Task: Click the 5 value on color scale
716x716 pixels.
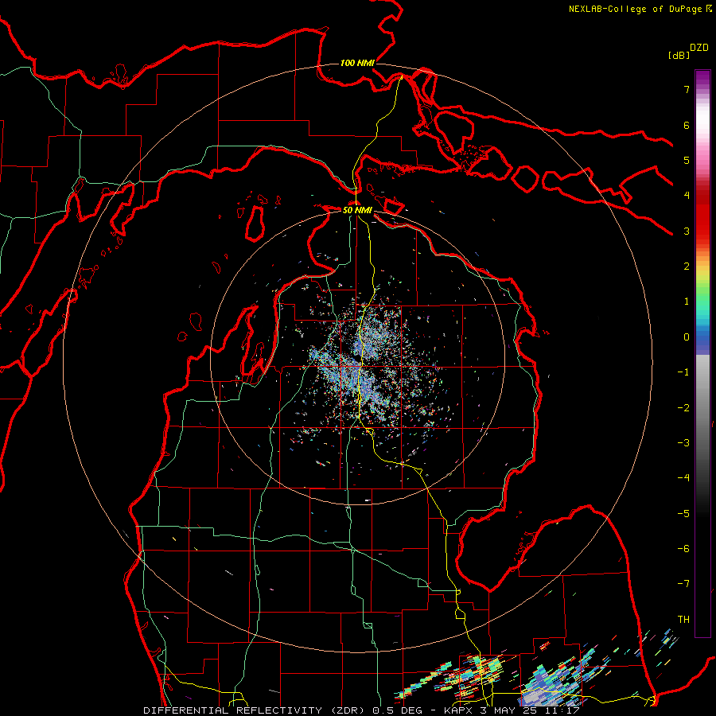Action: [x=687, y=160]
